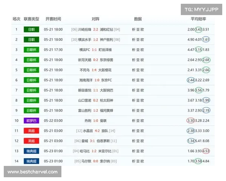Select the 05-21 17:30 kickoff time
Image resolution: width=226 pixels, height=181 pixels.
click(x=53, y=50)
